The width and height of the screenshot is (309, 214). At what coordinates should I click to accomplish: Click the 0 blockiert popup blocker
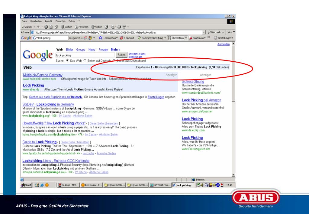pyautogui.click(x=127, y=38)
